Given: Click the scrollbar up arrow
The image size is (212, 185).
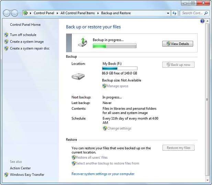Looking at the screenshot, I should pyautogui.click(x=207, y=21).
